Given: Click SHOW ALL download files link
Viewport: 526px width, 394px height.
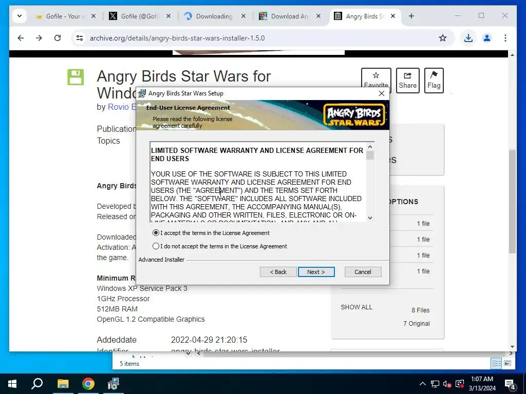Looking at the screenshot, I should [x=356, y=307].
